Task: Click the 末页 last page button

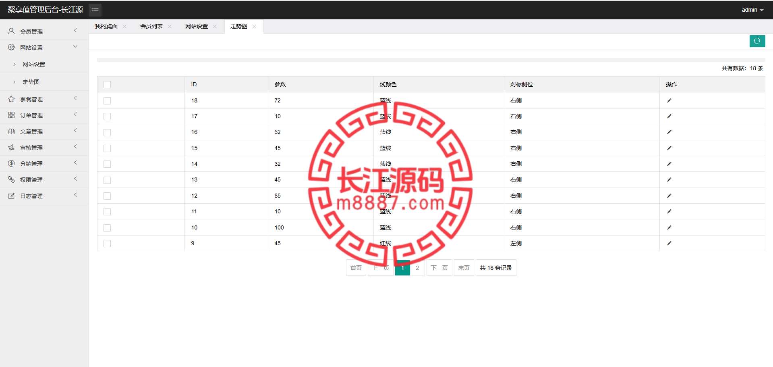Action: (464, 268)
